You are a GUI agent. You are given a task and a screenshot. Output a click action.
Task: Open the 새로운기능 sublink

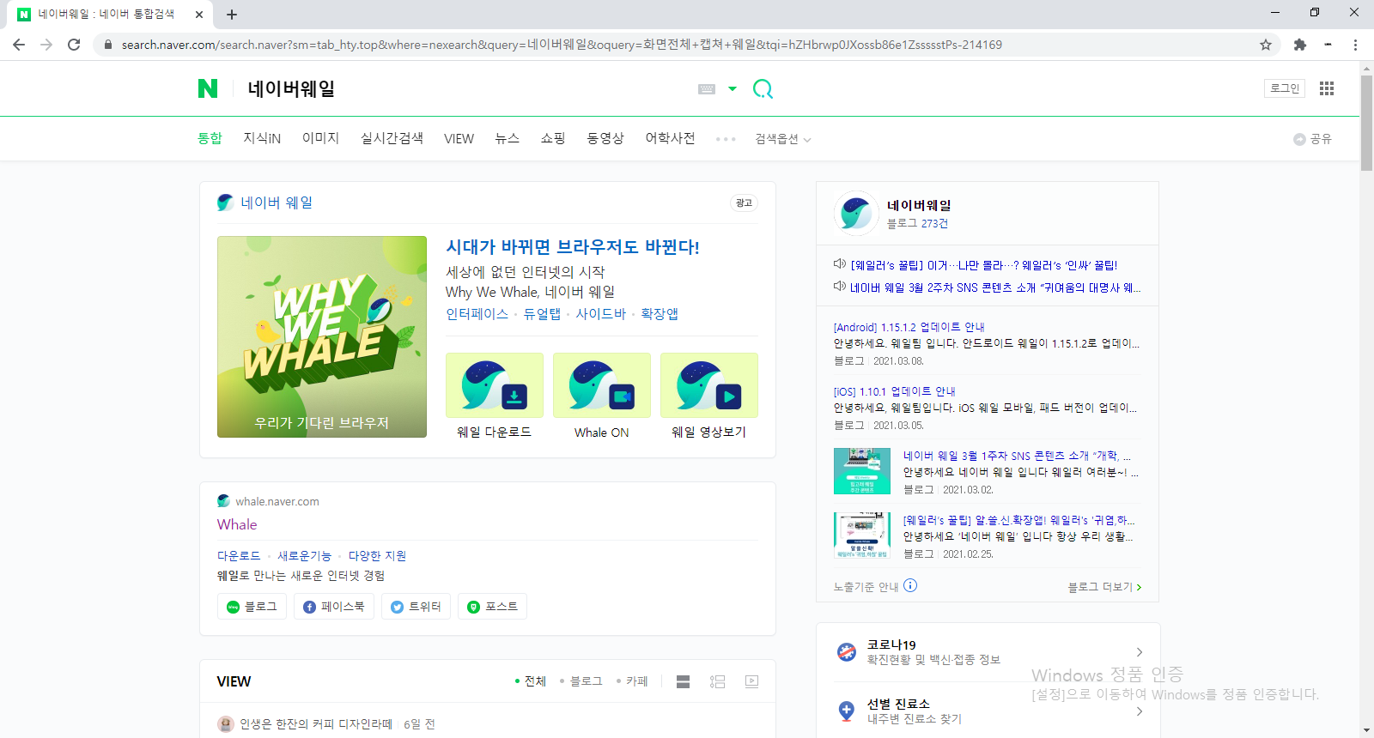point(304,556)
